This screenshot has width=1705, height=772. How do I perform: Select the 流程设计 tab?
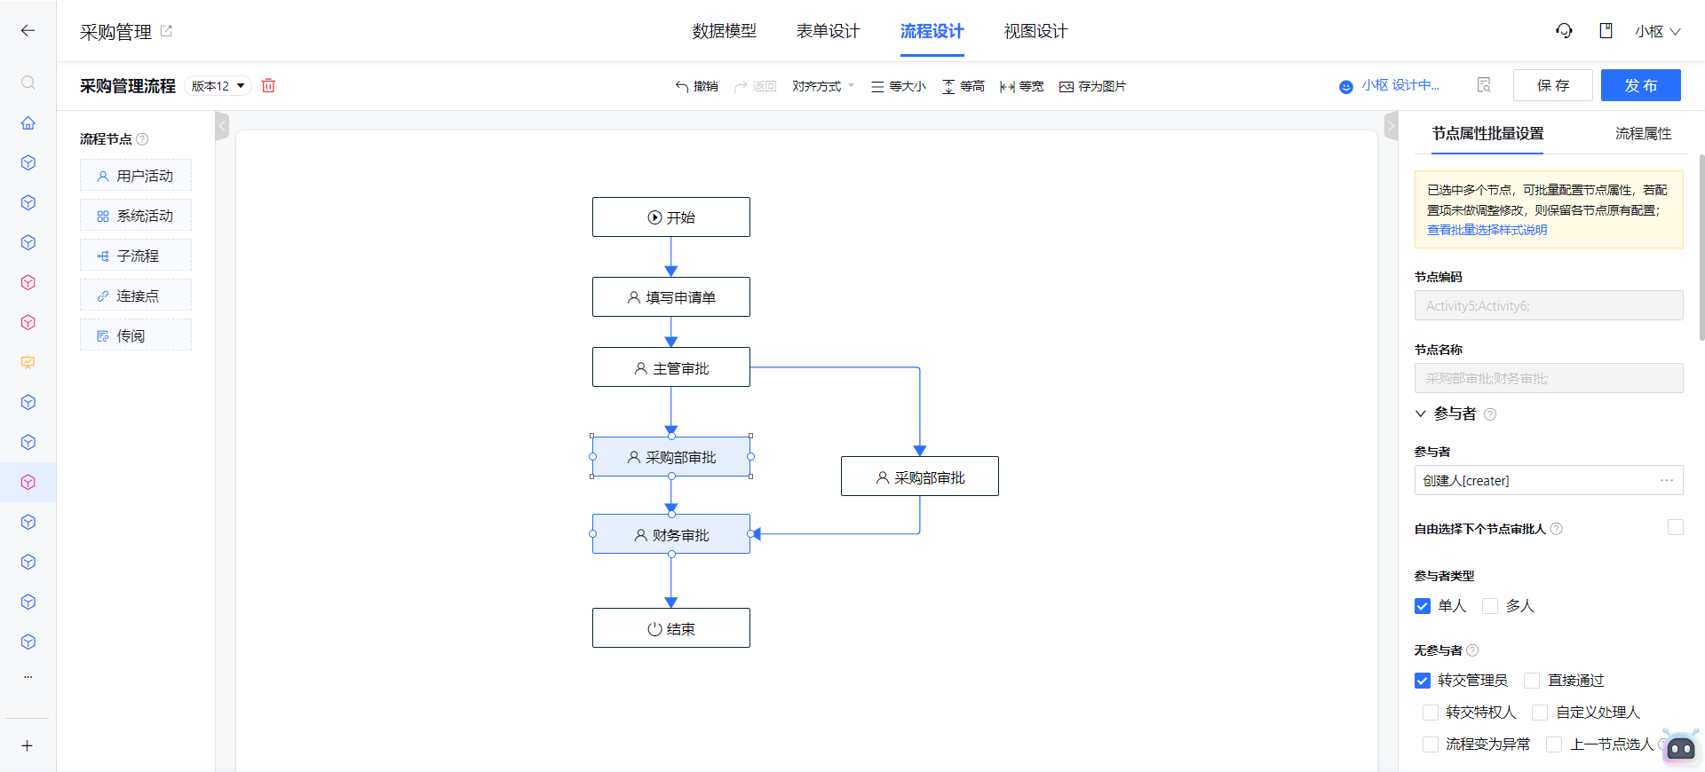(932, 31)
